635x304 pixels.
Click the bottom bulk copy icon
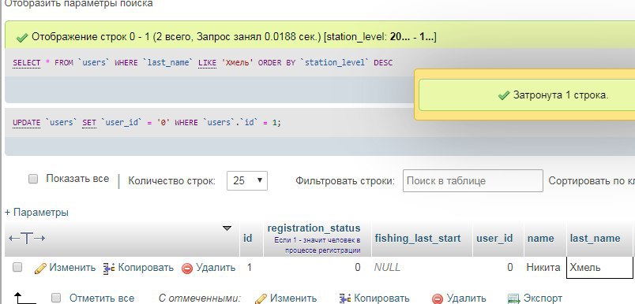pyautogui.click(x=345, y=298)
